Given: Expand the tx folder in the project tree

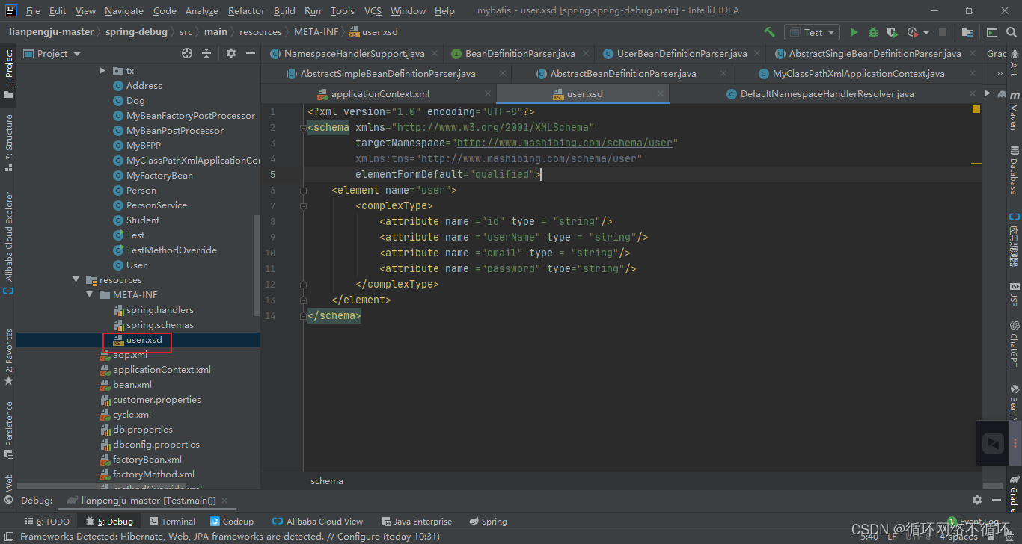Looking at the screenshot, I should 102,71.
